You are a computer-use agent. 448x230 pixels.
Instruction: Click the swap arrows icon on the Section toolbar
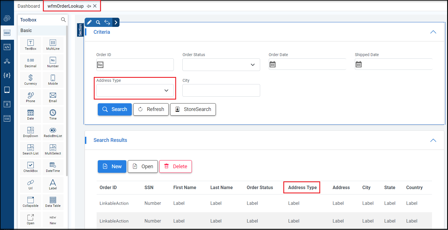(x=107, y=22)
